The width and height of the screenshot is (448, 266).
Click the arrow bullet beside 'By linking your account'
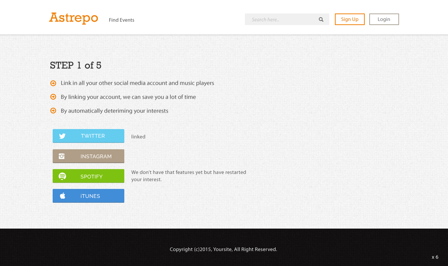pos(53,97)
